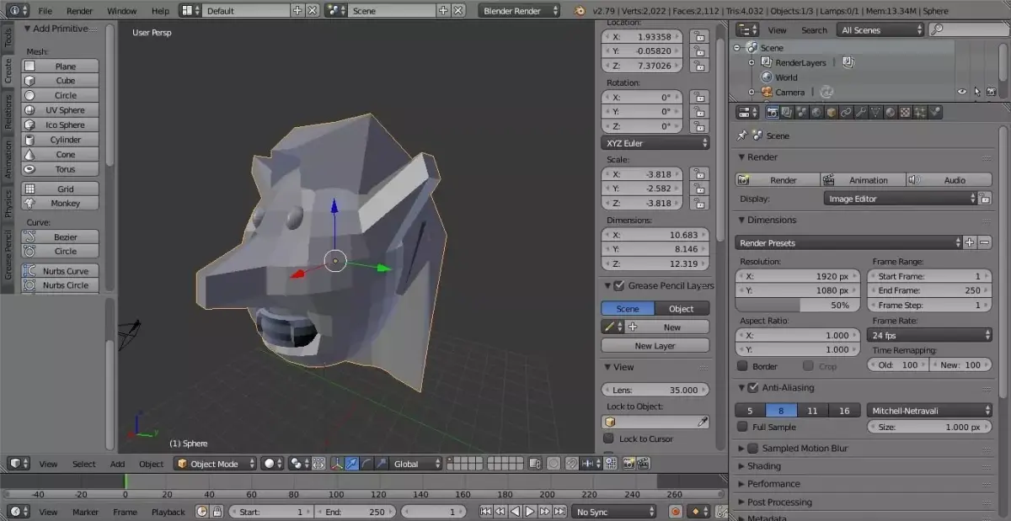
Task: Click OpenGL render animation clapper icon
Action: tap(643, 464)
